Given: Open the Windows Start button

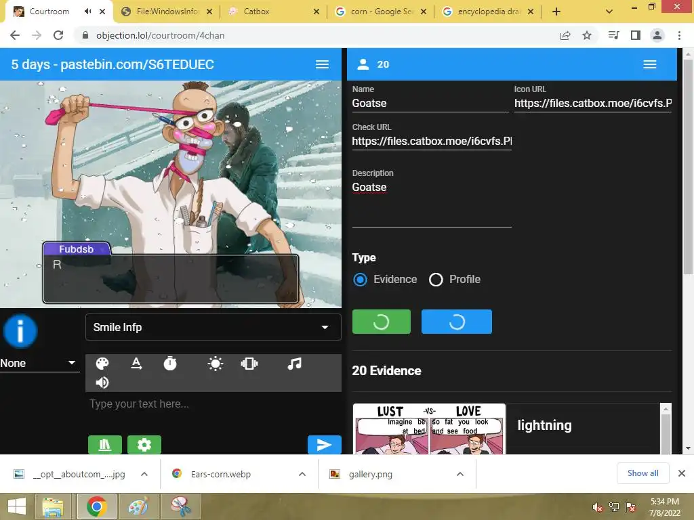Looking at the screenshot, I should click(17, 506).
